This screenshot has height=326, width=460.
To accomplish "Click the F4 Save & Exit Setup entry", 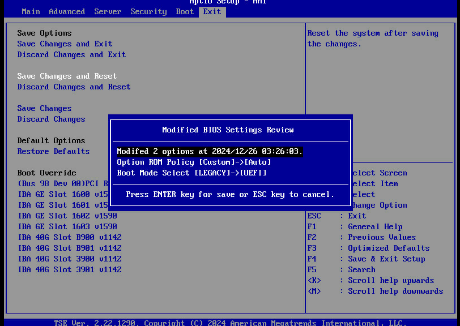I will [x=366, y=259].
